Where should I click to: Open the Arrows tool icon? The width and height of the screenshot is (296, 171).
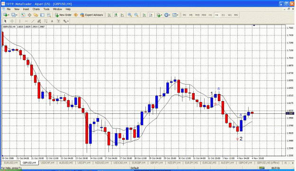[65, 21]
